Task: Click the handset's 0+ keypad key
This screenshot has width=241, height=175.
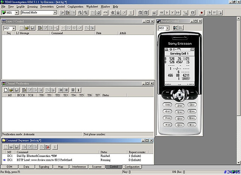Action: pyautogui.click(x=180, y=125)
